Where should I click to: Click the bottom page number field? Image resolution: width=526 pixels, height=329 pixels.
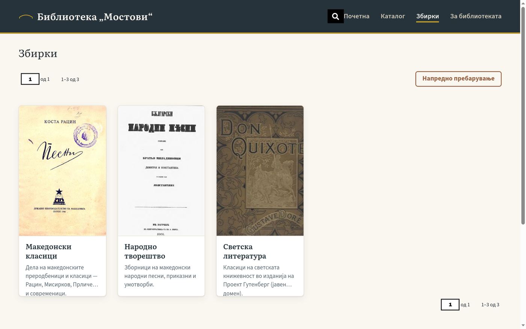(x=450, y=305)
